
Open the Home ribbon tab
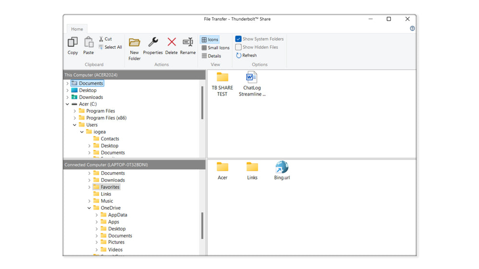(77, 29)
